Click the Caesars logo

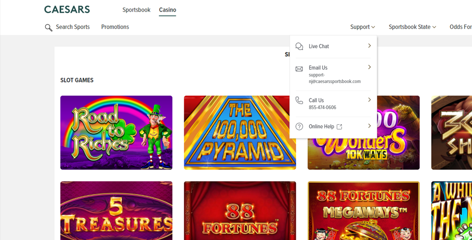tap(67, 10)
